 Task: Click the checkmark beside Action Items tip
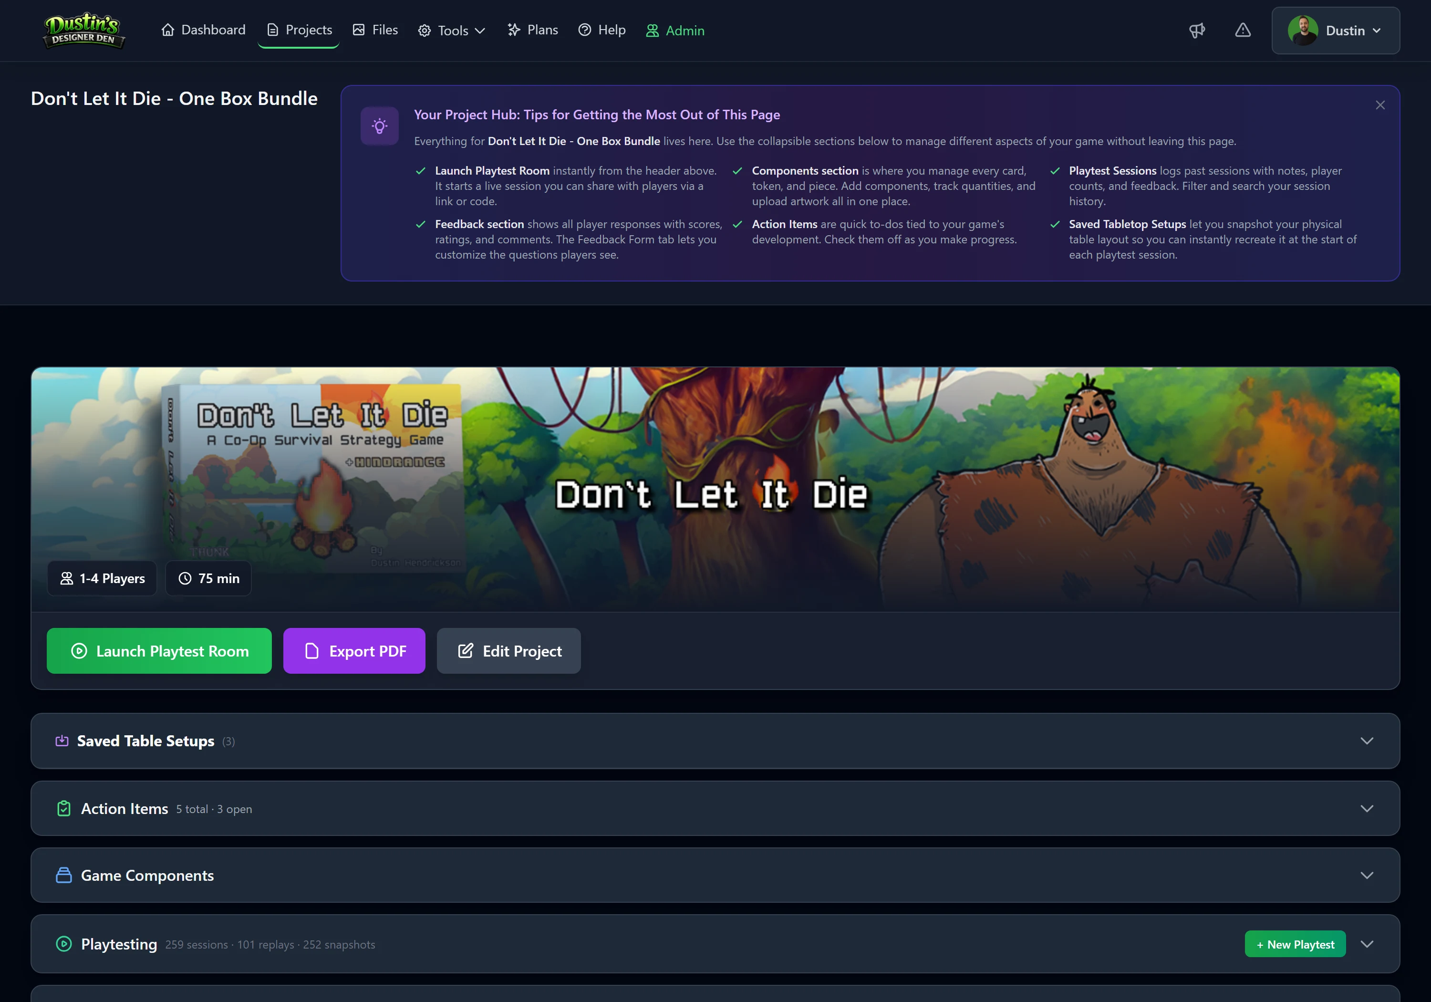tap(737, 224)
